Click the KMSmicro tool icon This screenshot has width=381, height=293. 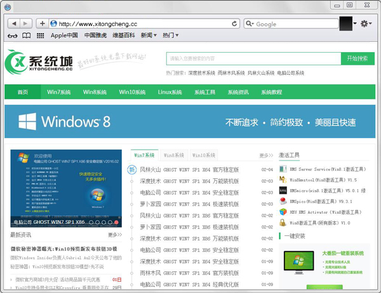click(x=283, y=190)
